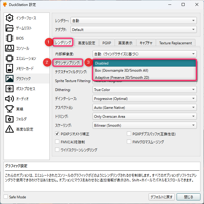Switch to the Texture Replacement tab

coord(175,43)
